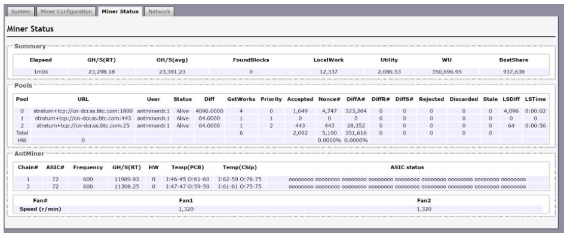Click chip temp I:61-61 O:75-75

pyautogui.click(x=240, y=187)
